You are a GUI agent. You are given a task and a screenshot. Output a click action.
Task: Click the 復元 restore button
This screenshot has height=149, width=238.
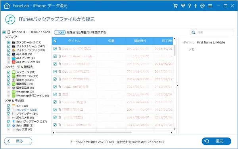click(x=217, y=141)
